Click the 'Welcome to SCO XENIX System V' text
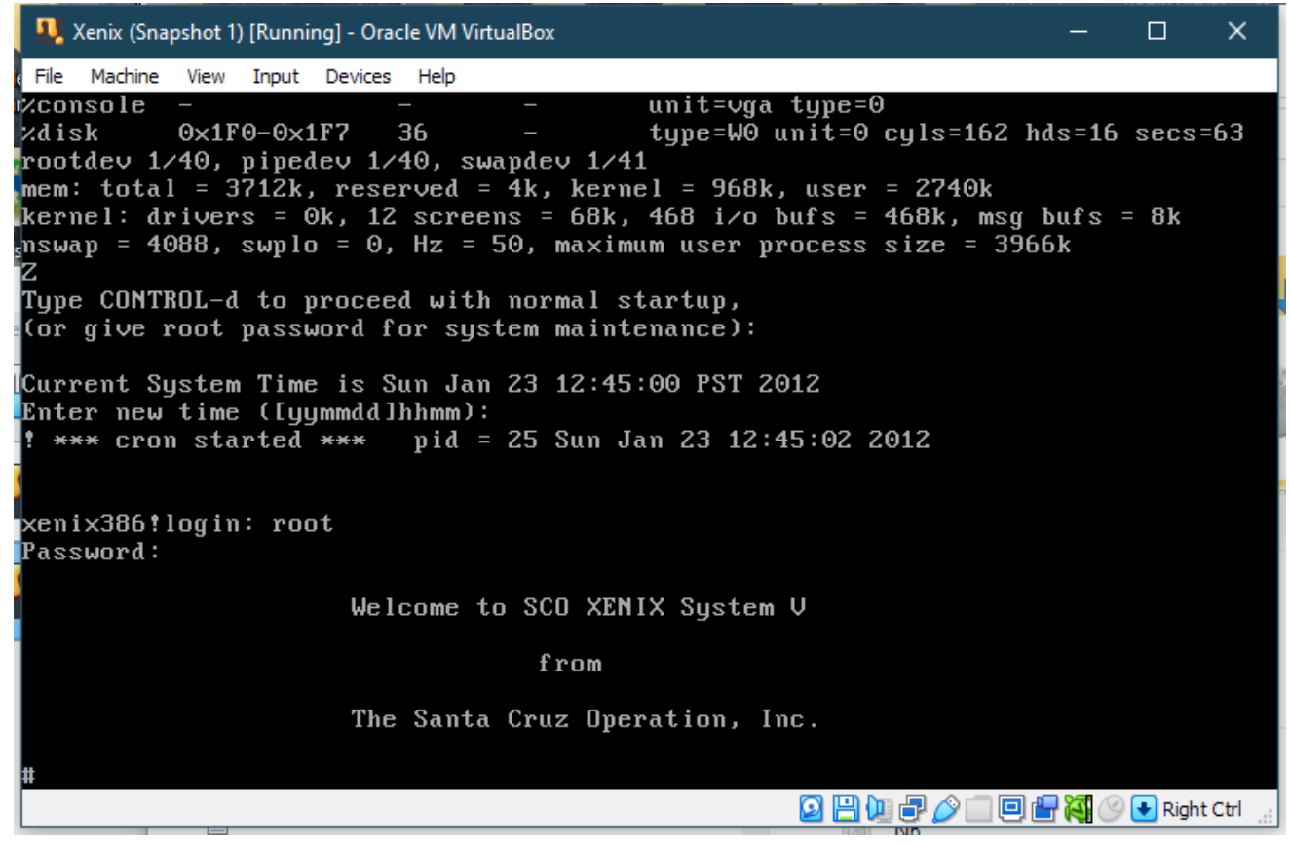Viewport: 1290px width, 844px height. (579, 608)
